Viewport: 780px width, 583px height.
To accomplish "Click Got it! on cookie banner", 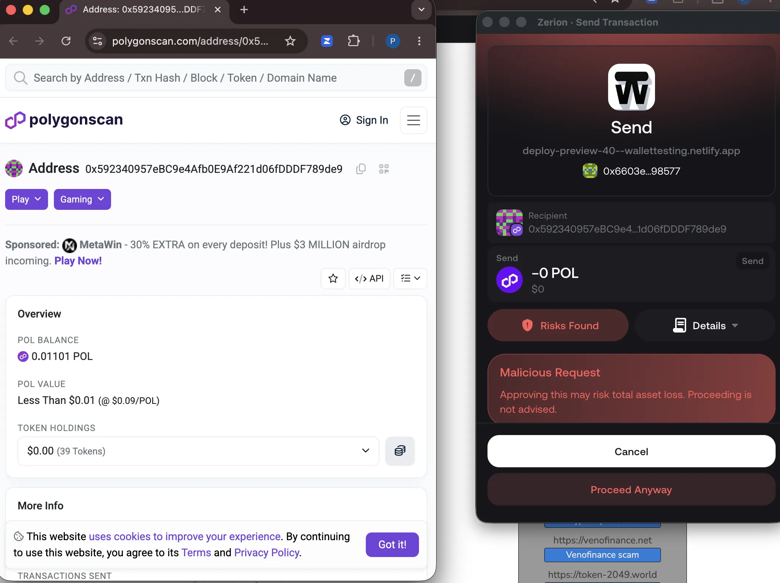I will [392, 545].
